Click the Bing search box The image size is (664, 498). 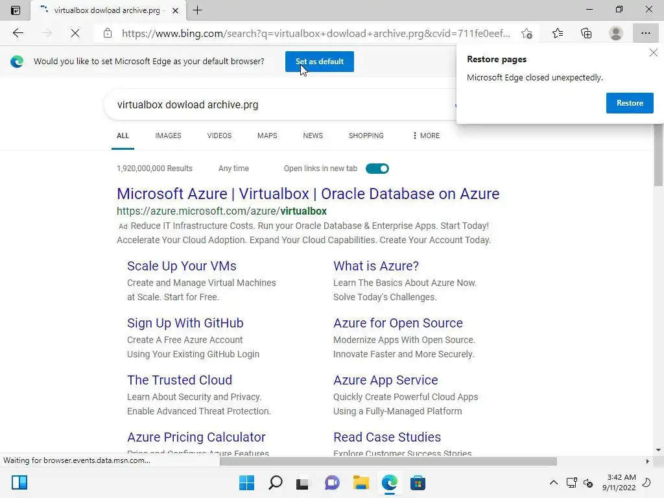[x=279, y=104]
